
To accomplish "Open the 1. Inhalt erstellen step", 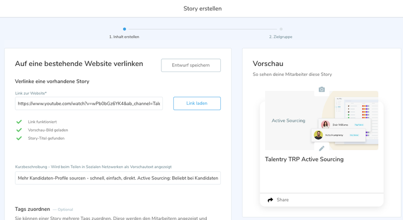I will [x=124, y=37].
